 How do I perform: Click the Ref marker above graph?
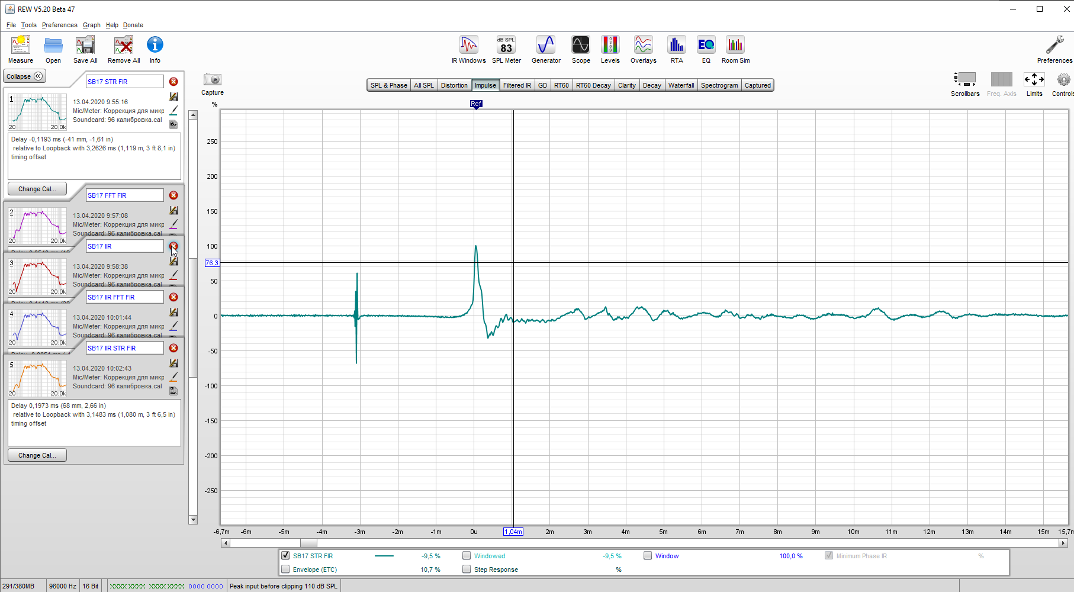point(476,104)
